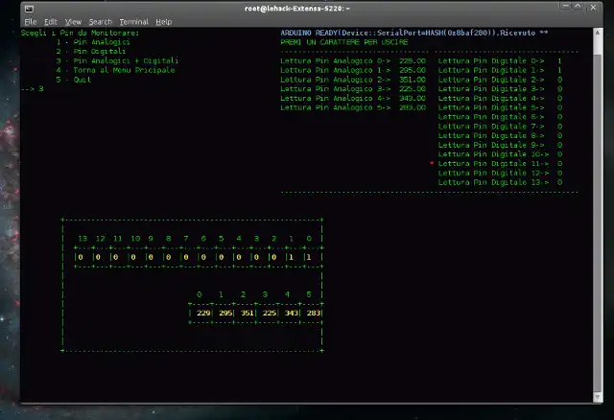Open the Help menu
Viewport: 614px width, 420px height.
pyautogui.click(x=164, y=21)
